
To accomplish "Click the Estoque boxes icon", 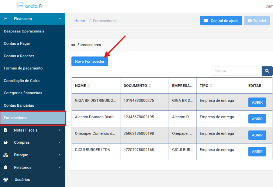I will (x=6, y=155).
